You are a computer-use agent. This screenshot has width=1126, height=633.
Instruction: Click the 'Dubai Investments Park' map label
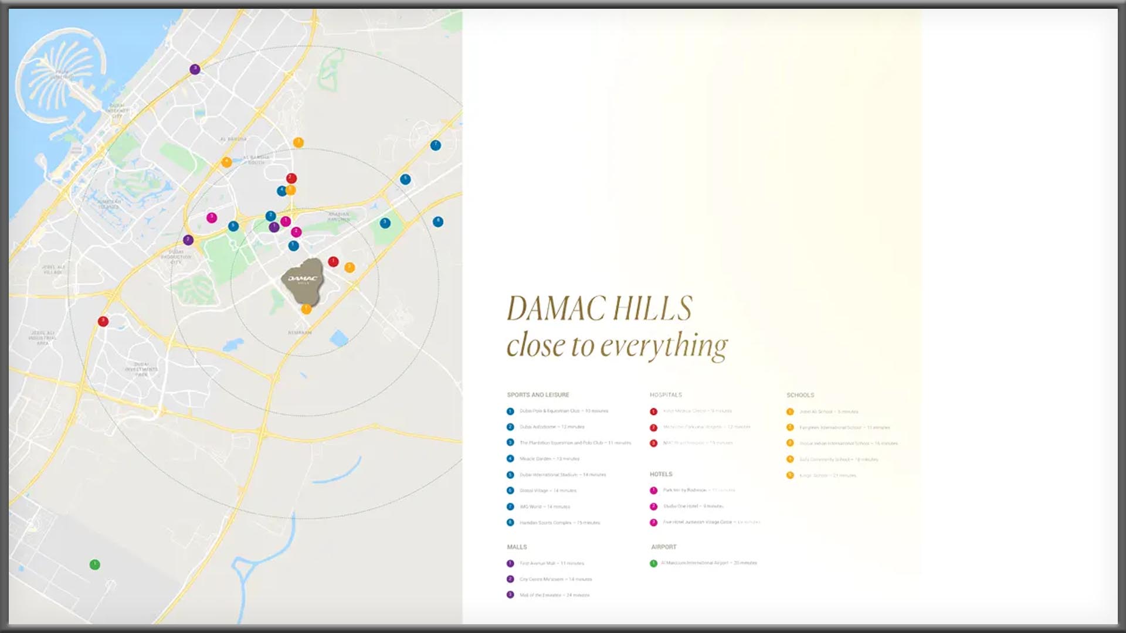click(x=141, y=369)
